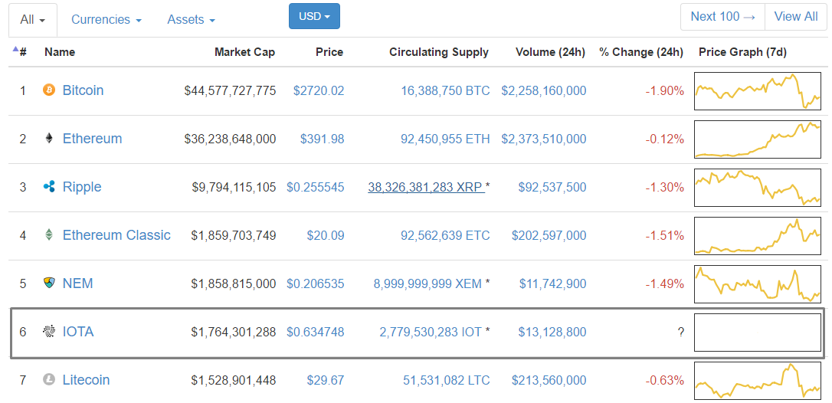Click IOTA volume $13,128,800
832x403 pixels.
tap(553, 333)
